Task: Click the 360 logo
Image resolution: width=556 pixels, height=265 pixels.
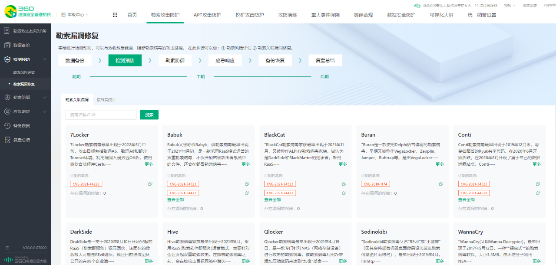Action: pos(27,12)
